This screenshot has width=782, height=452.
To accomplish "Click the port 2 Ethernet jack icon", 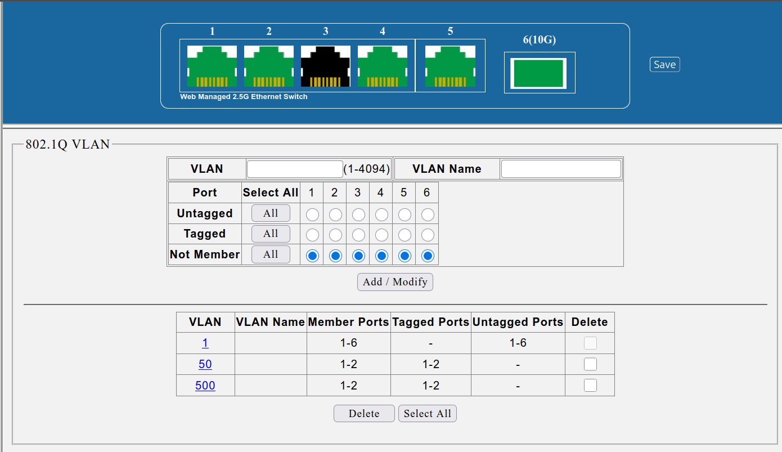I will pos(269,66).
